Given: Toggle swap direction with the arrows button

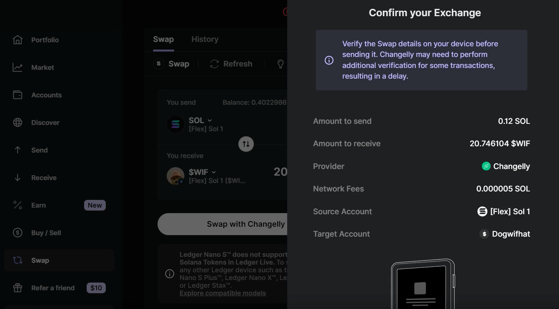Looking at the screenshot, I should point(246,144).
